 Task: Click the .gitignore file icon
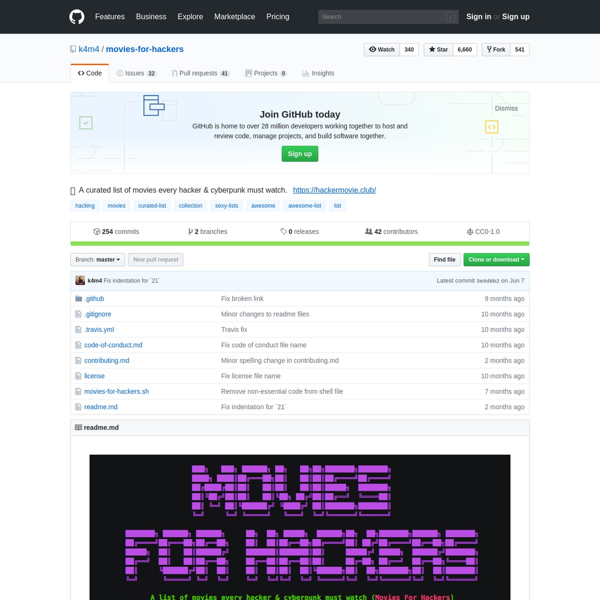click(x=78, y=314)
